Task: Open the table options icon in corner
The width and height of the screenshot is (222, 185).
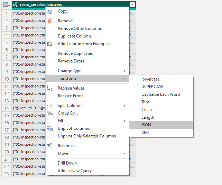Action: click(7, 5)
